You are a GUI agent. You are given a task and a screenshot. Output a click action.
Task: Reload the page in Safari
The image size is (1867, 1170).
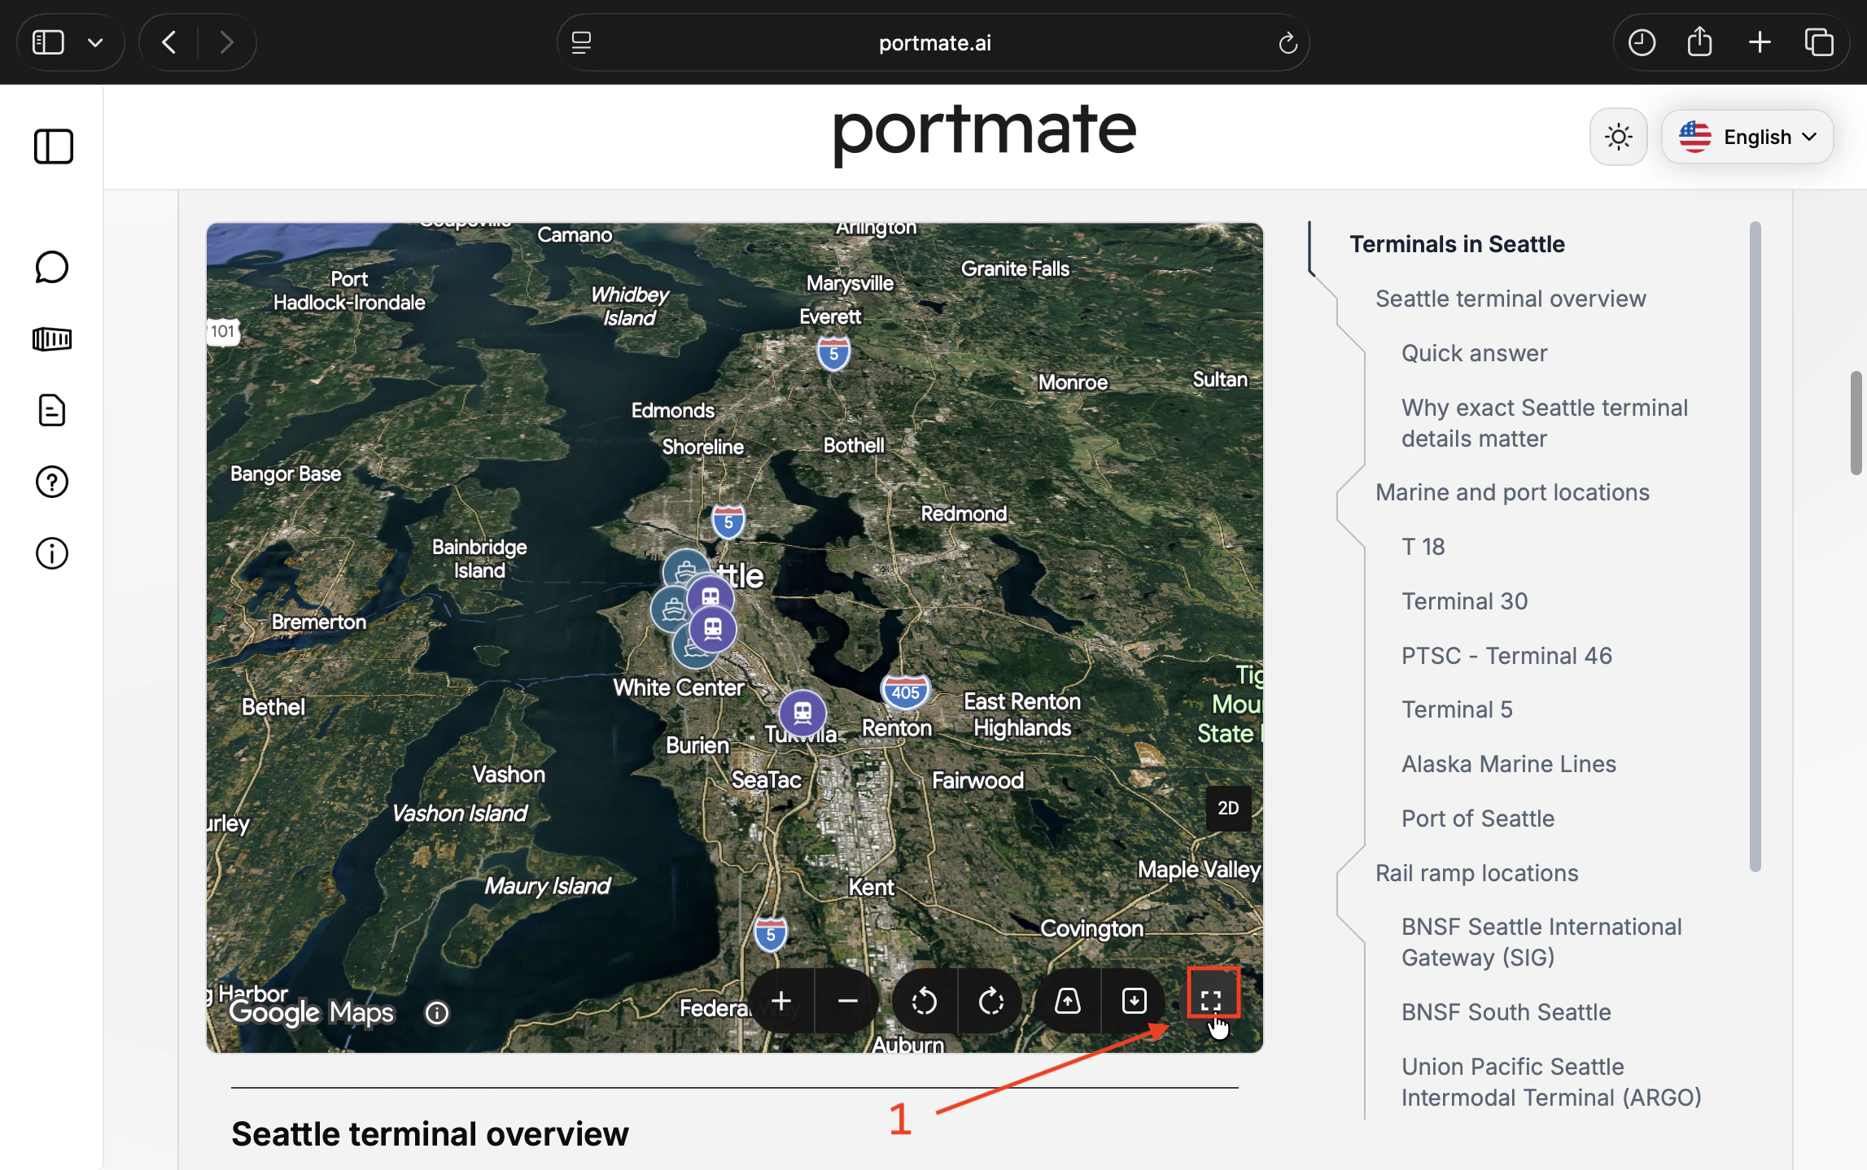point(1288,42)
